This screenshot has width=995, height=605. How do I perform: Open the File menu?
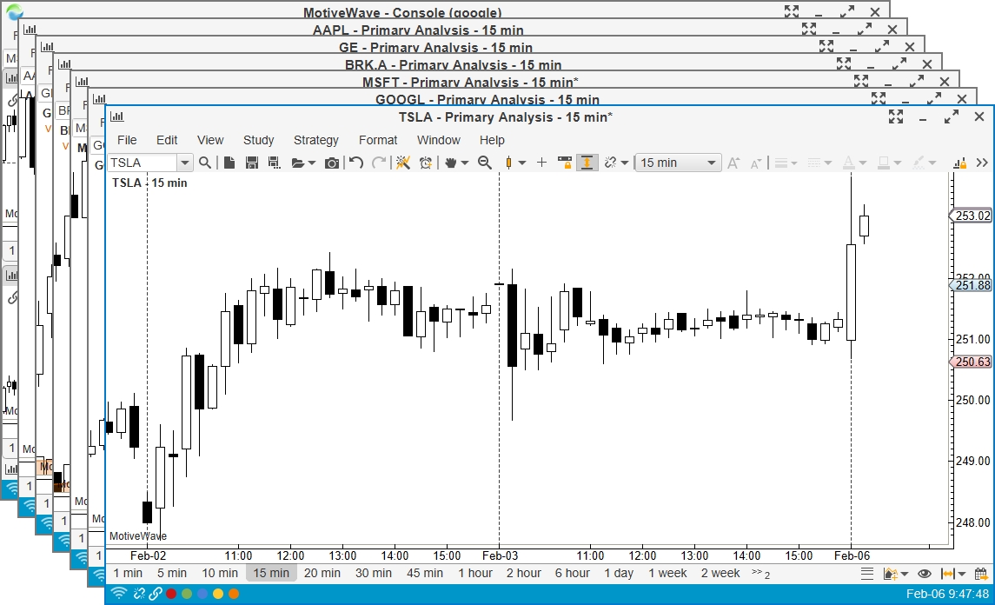coord(127,140)
